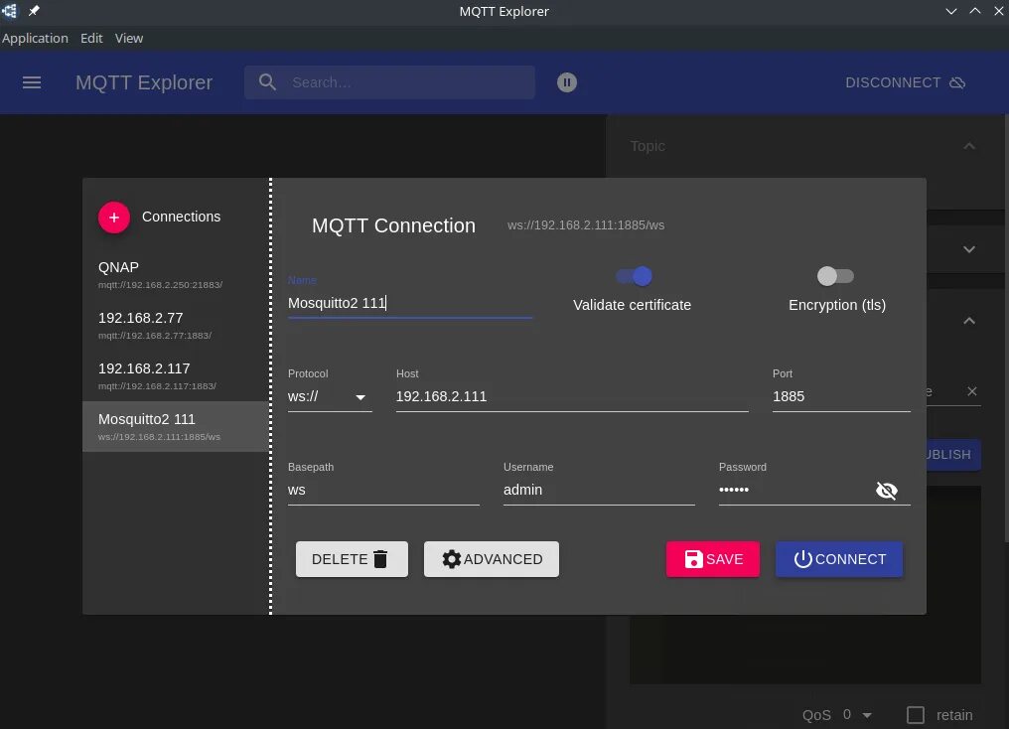
Task: Click the Port input field
Action: (841, 396)
